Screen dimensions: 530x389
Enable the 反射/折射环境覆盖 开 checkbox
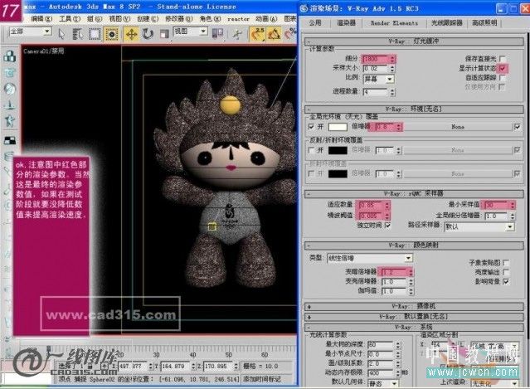point(311,150)
